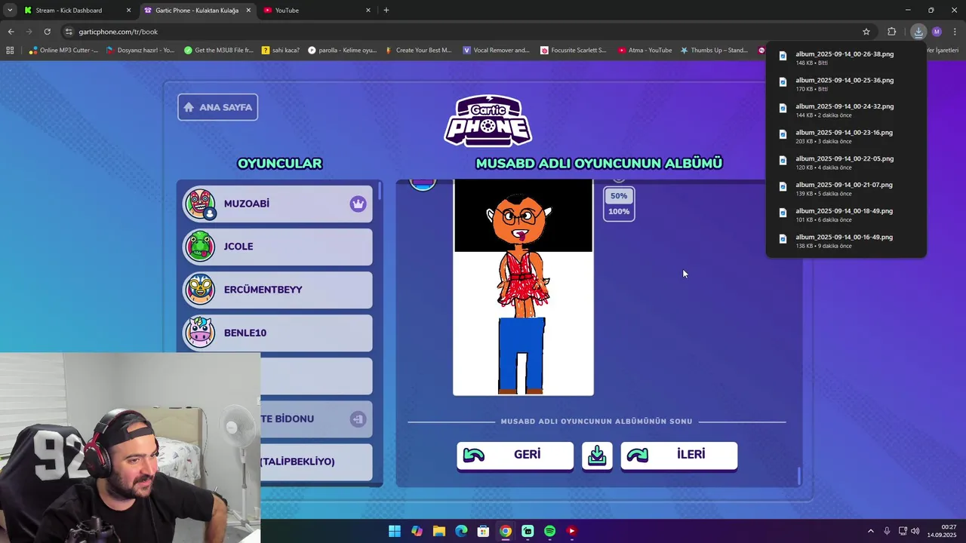Close the Kick Dashboard tab
Screen dimensions: 966x543
click(x=128, y=11)
